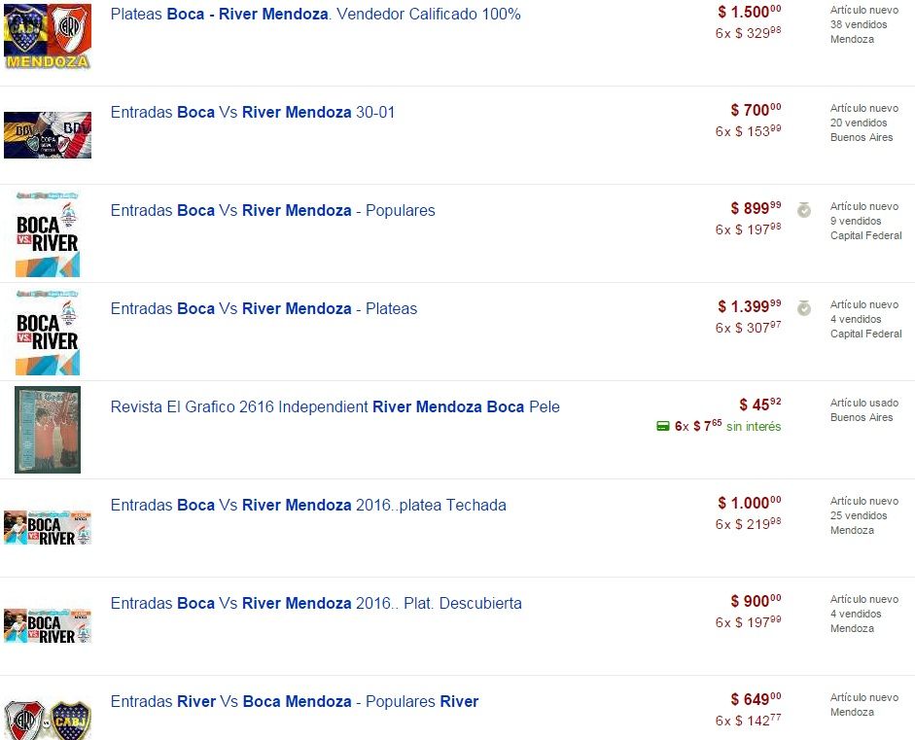Click medal icon on Plateas $1.399 listing
This screenshot has width=915, height=740.
click(x=804, y=308)
